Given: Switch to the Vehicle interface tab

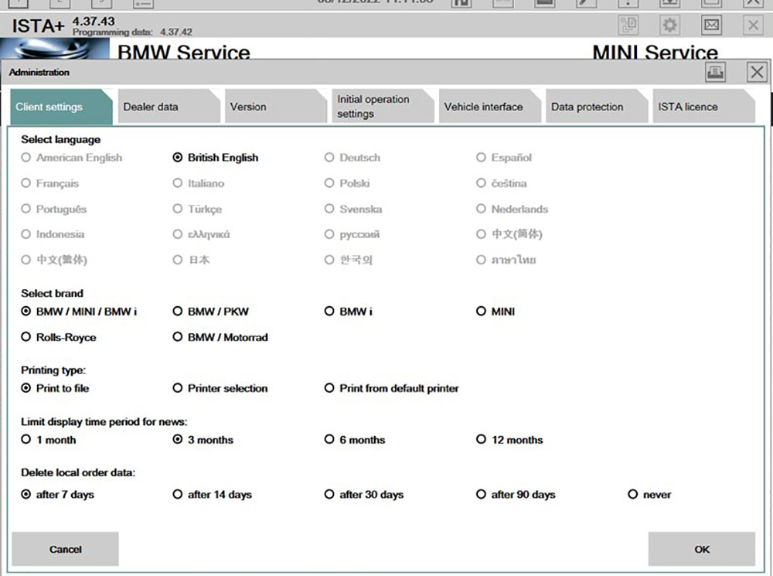Looking at the screenshot, I should (490, 107).
